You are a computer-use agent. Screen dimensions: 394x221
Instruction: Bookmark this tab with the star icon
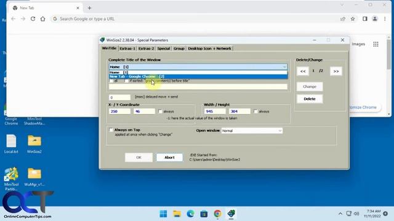tap(353, 19)
